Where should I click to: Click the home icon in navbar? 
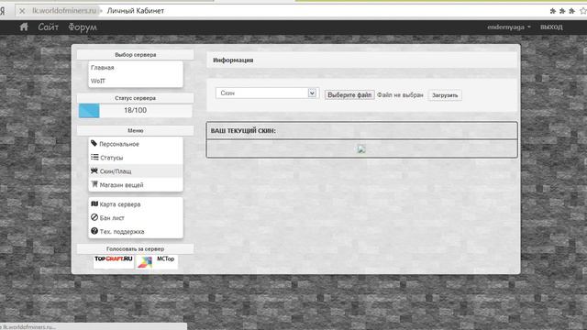pyautogui.click(x=24, y=27)
